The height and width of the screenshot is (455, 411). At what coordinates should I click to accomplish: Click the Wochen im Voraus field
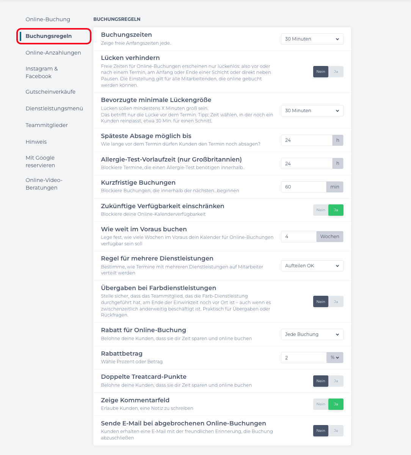(x=298, y=237)
